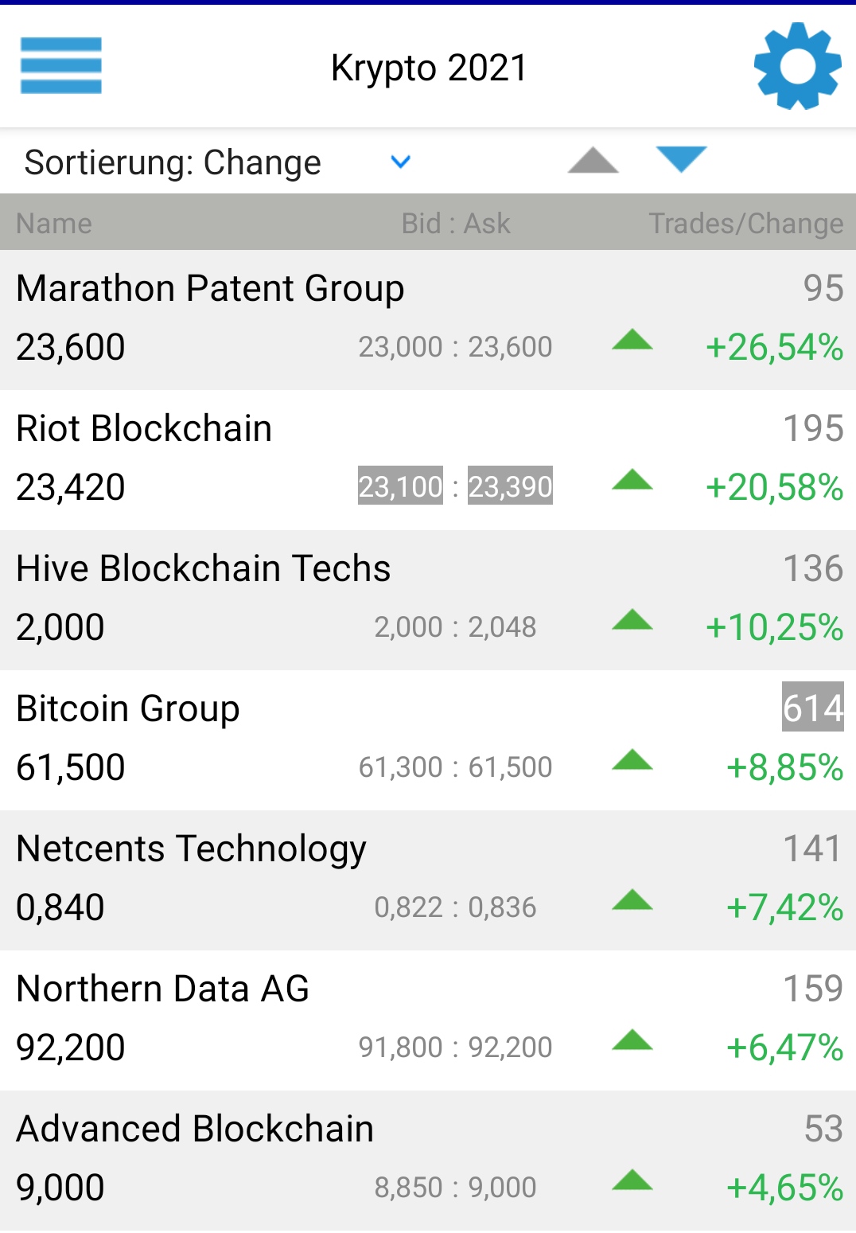Open Hive Blockchain Techs stock details

tap(204, 569)
